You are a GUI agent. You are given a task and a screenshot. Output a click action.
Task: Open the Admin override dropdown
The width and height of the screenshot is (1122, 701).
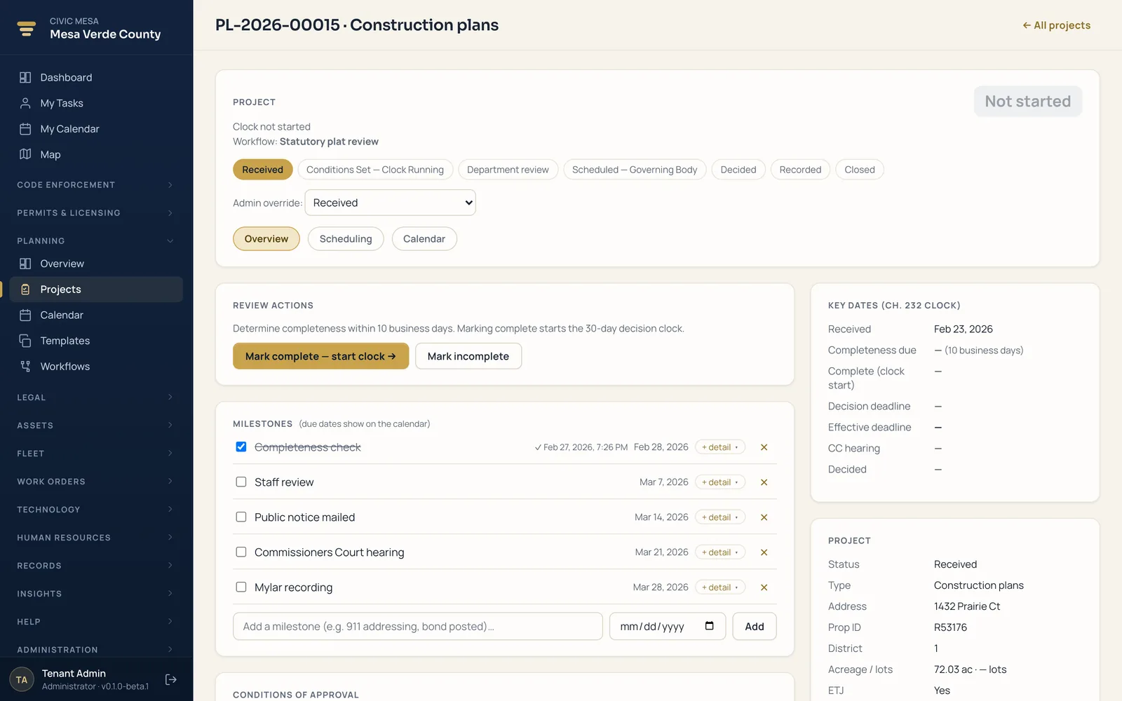pos(390,203)
